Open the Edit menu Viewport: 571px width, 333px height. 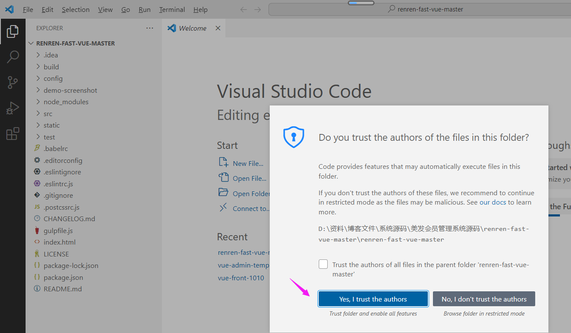click(x=48, y=9)
